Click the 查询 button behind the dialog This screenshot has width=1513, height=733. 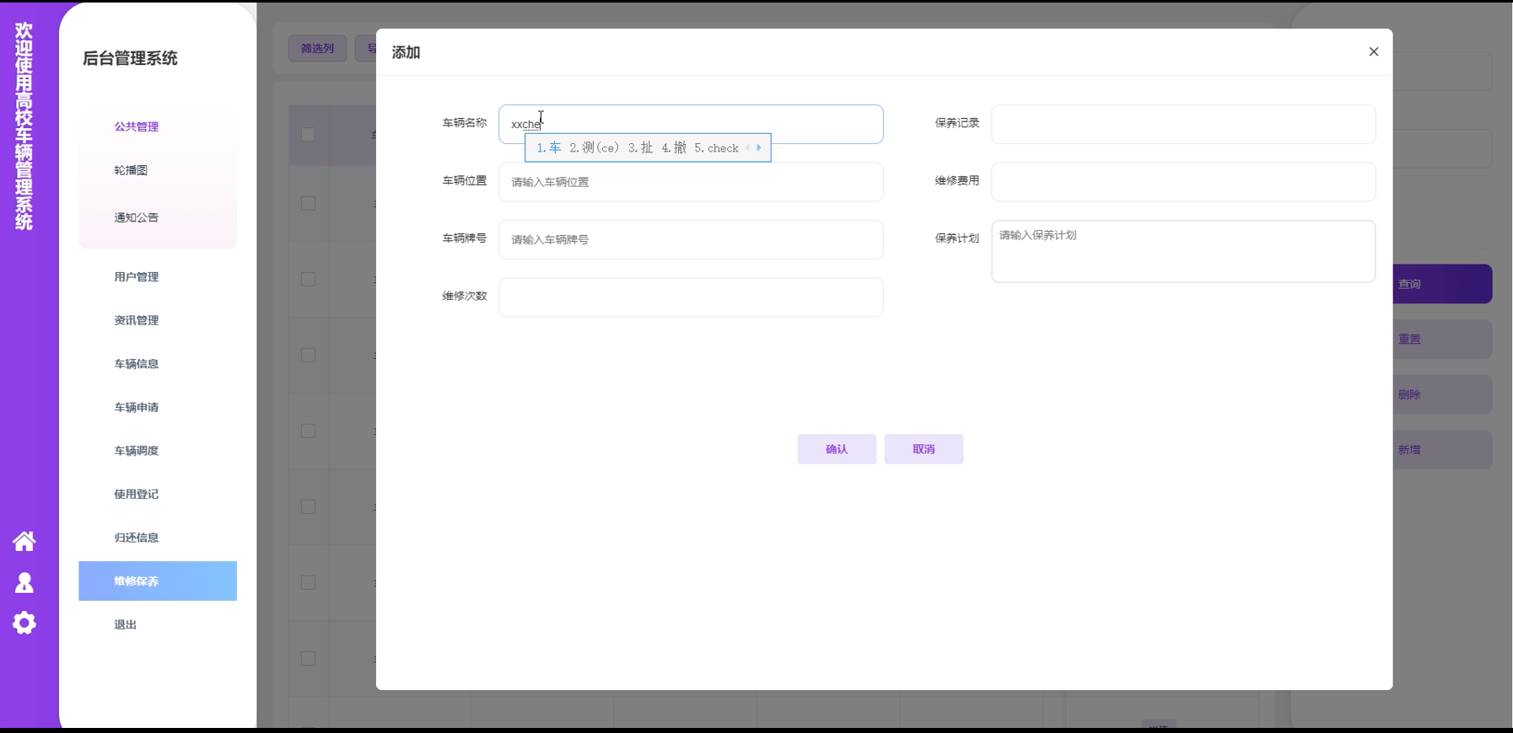(x=1442, y=284)
